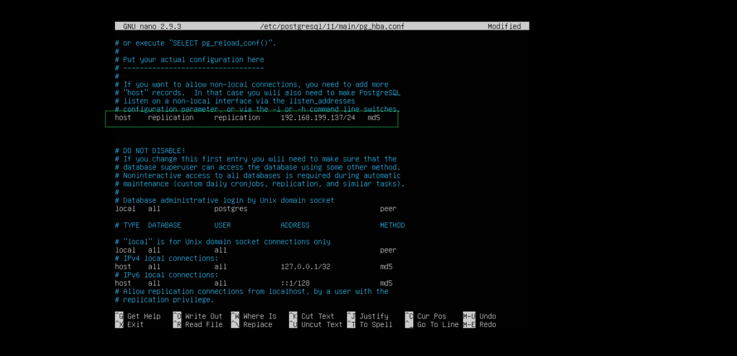Click the Cur Pos shortcut label
Screen dimensions: 737x356
[x=431, y=317]
